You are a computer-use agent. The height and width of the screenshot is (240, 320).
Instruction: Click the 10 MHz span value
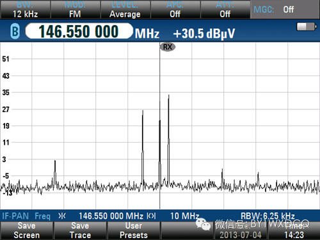click(185, 216)
